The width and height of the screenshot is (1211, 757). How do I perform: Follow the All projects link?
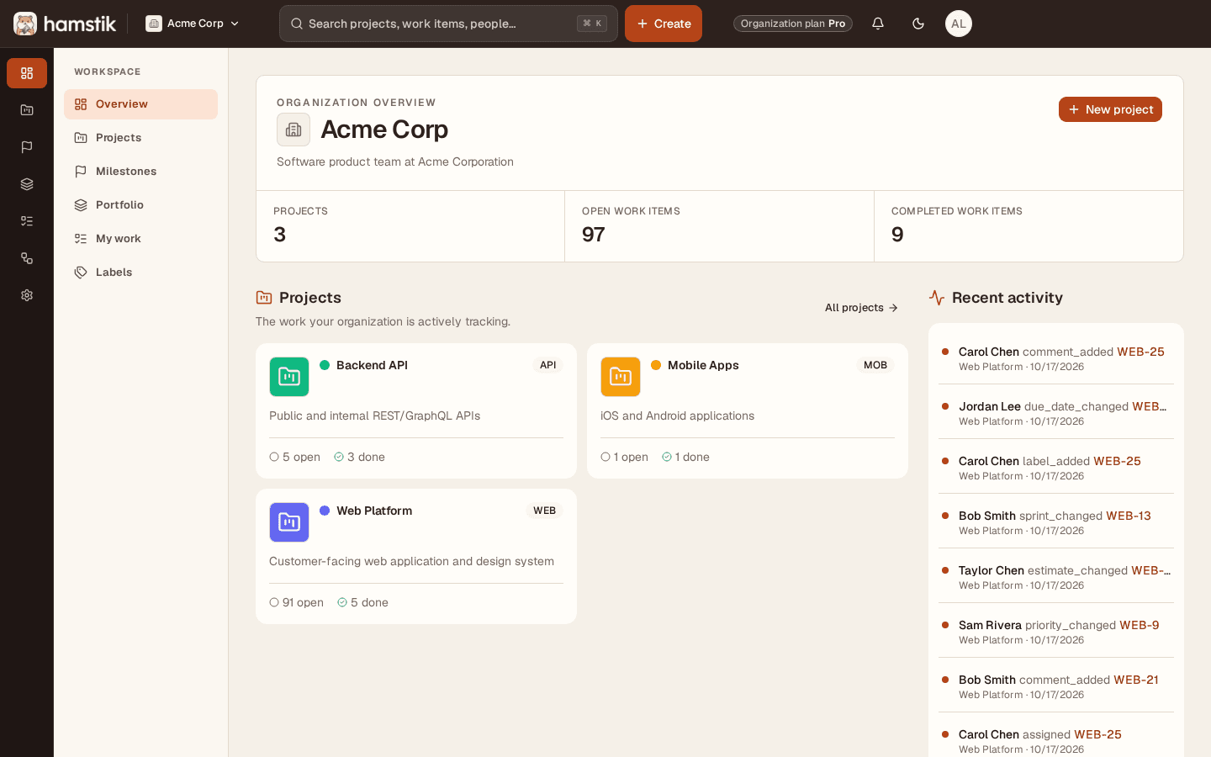[x=861, y=308]
